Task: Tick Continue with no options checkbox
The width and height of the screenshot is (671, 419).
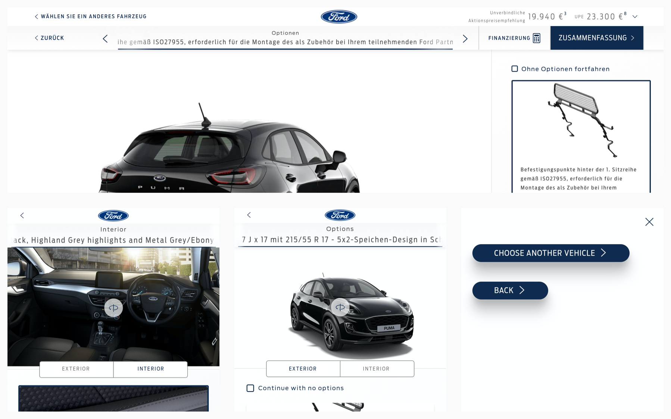Action: point(250,388)
